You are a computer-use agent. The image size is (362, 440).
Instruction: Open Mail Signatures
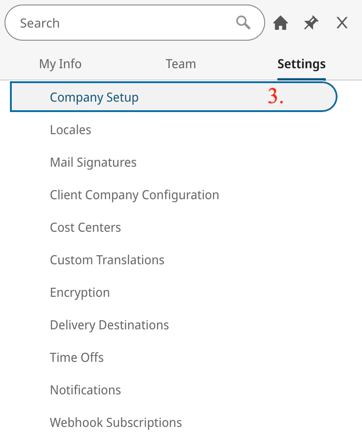[x=93, y=163]
